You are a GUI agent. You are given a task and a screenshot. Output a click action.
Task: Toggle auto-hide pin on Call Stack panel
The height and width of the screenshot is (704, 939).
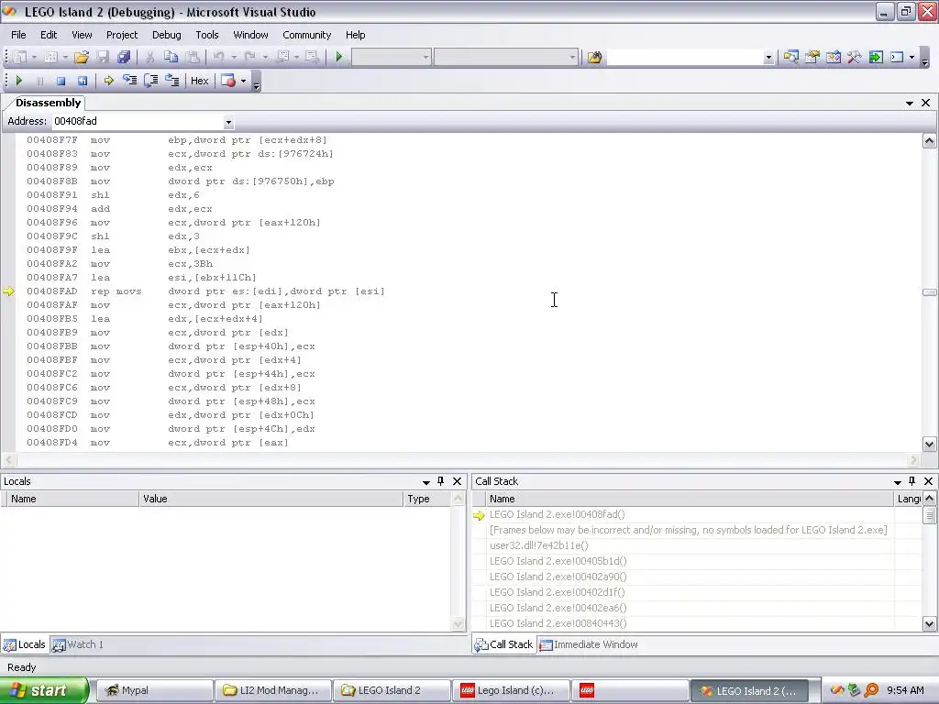point(912,481)
